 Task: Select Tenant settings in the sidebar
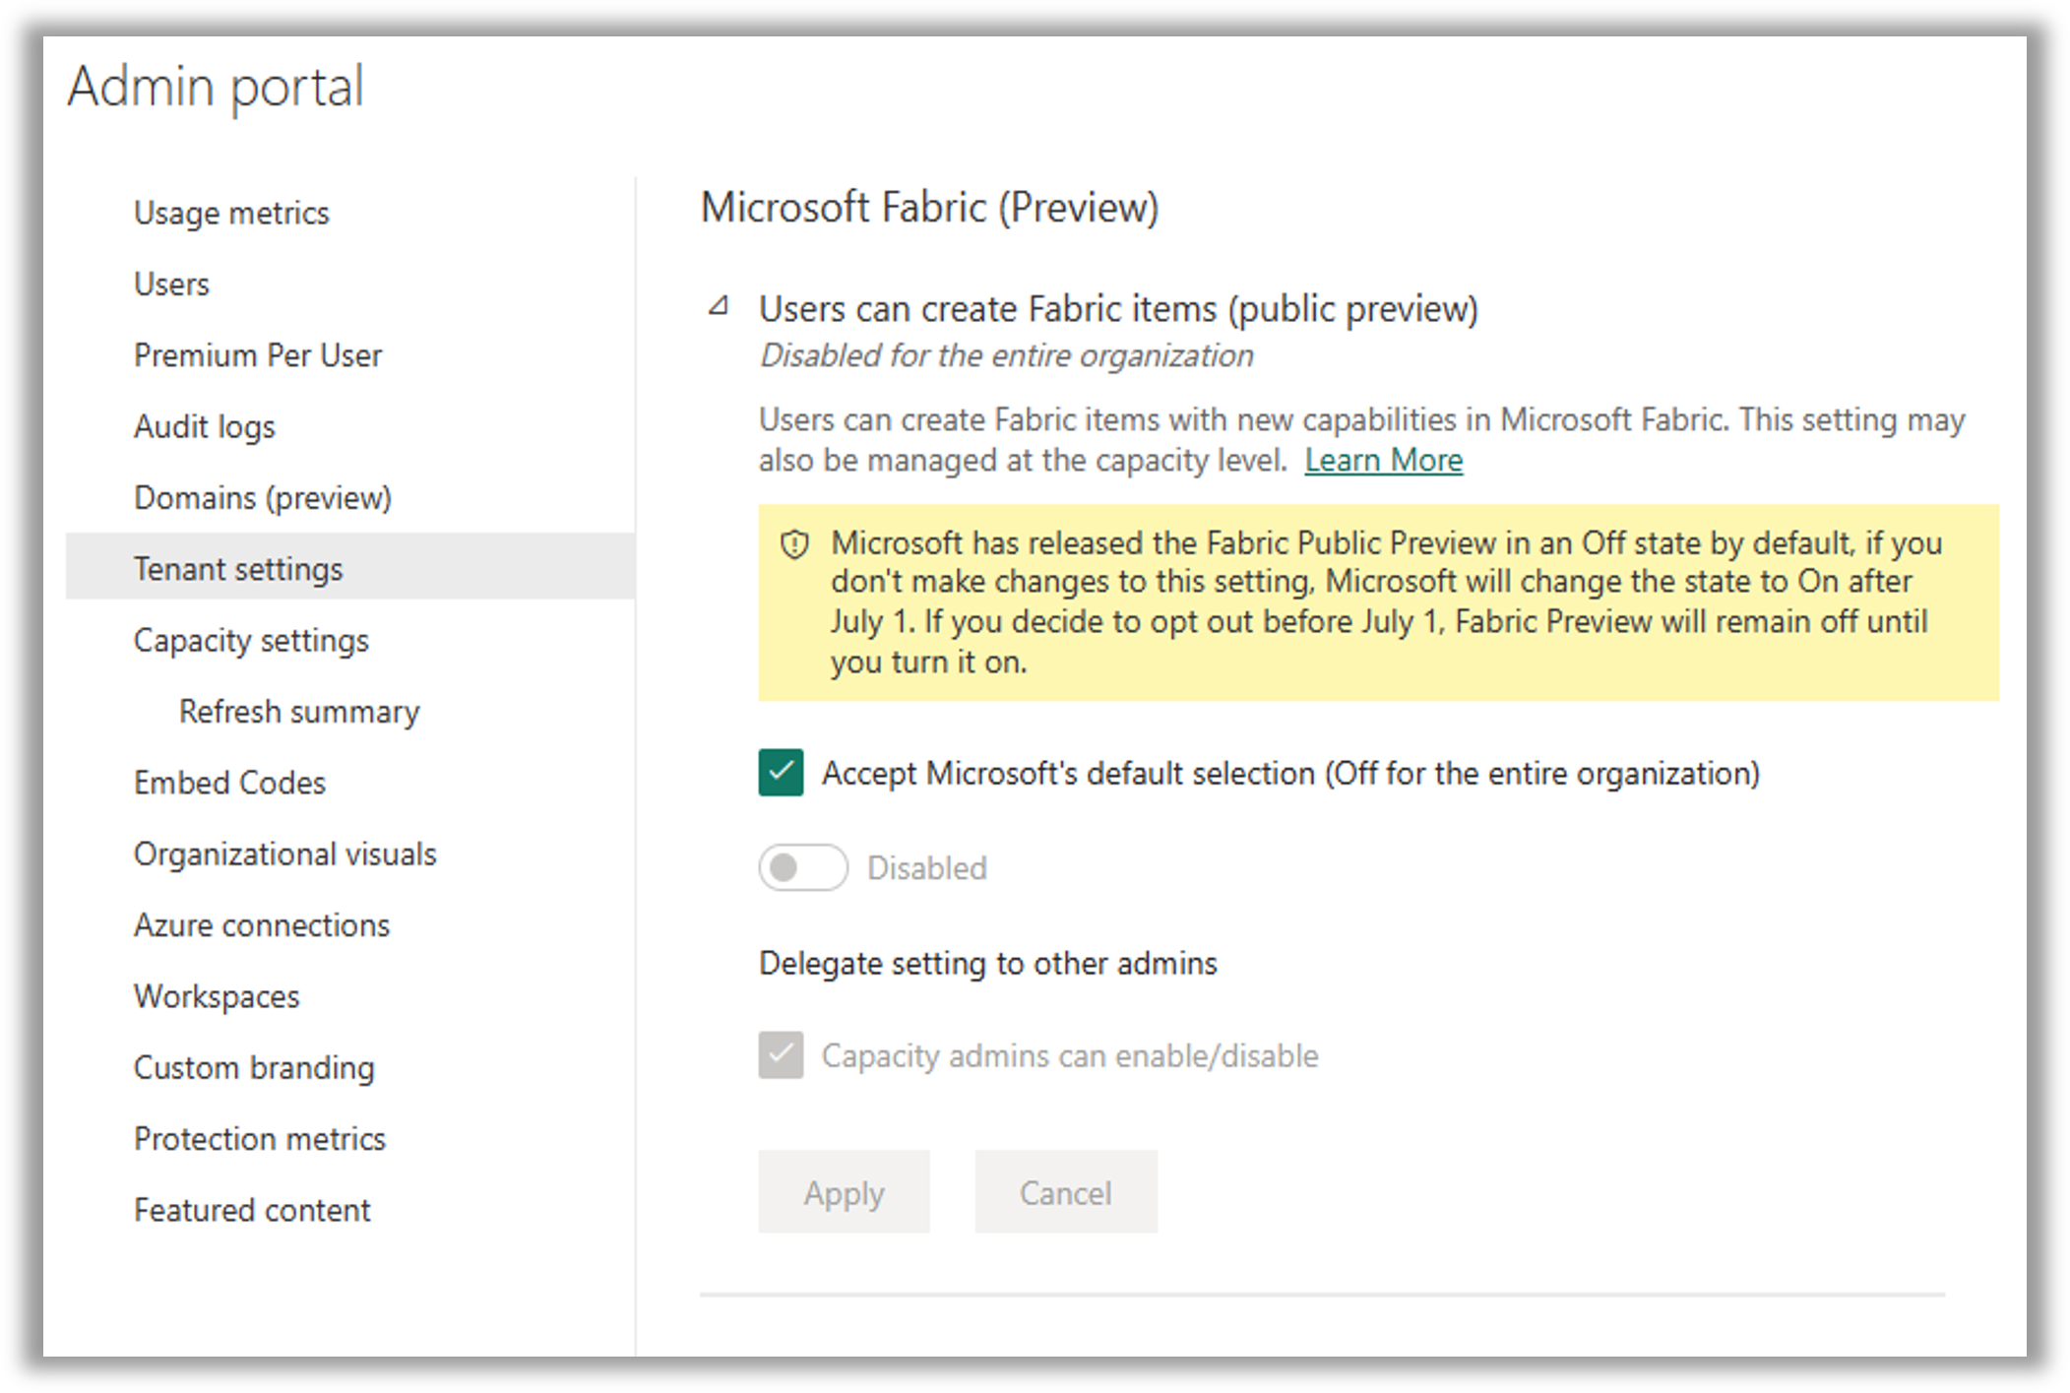point(238,568)
